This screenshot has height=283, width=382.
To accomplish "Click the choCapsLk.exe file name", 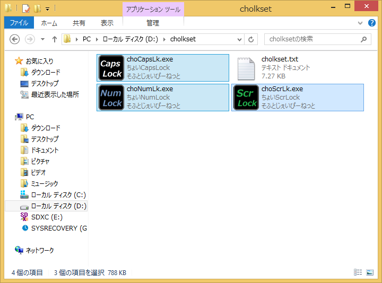I will coord(150,59).
